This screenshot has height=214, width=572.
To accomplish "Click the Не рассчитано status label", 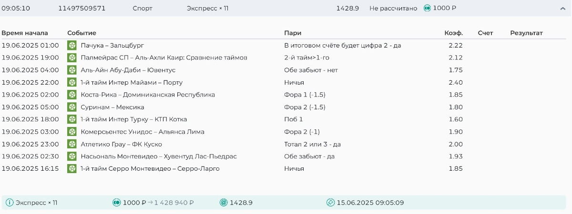I will [x=393, y=8].
